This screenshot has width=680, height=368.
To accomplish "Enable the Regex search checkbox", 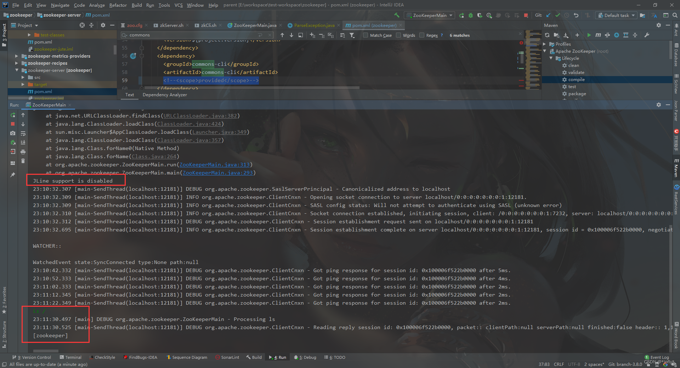I will (422, 35).
